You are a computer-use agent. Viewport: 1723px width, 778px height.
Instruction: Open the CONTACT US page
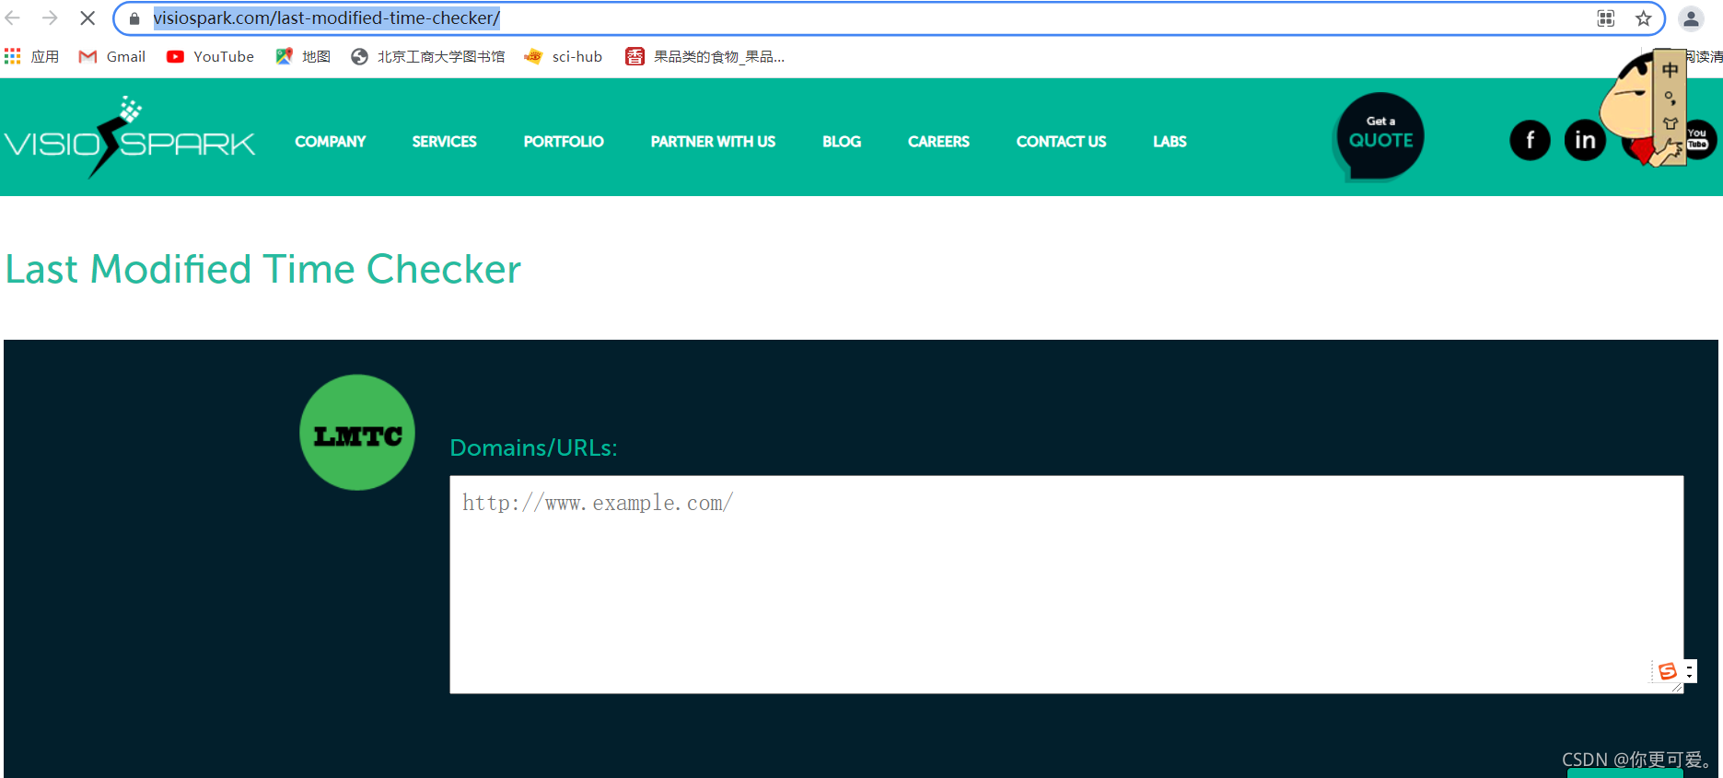point(1061,141)
